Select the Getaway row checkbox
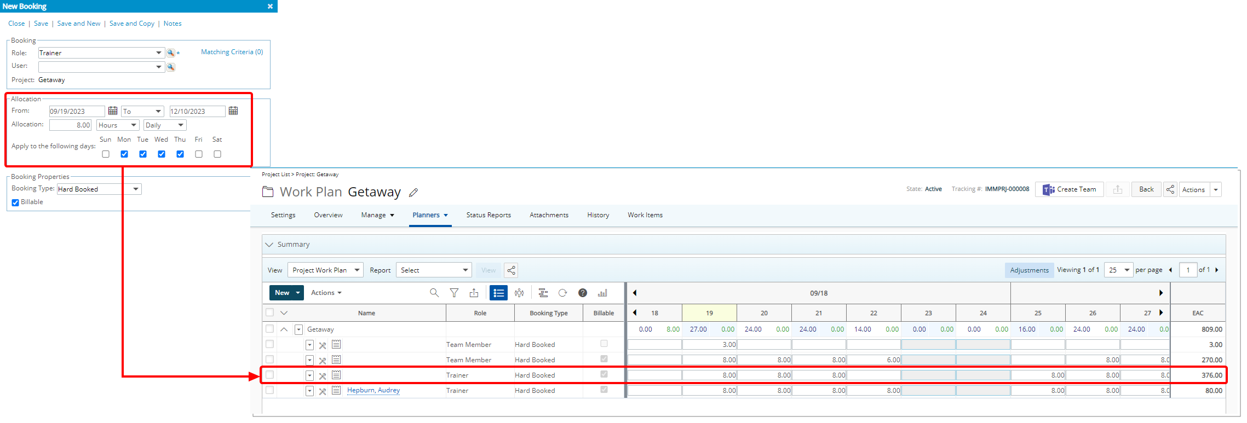Viewport: 1247px width, 423px height. 269,329
